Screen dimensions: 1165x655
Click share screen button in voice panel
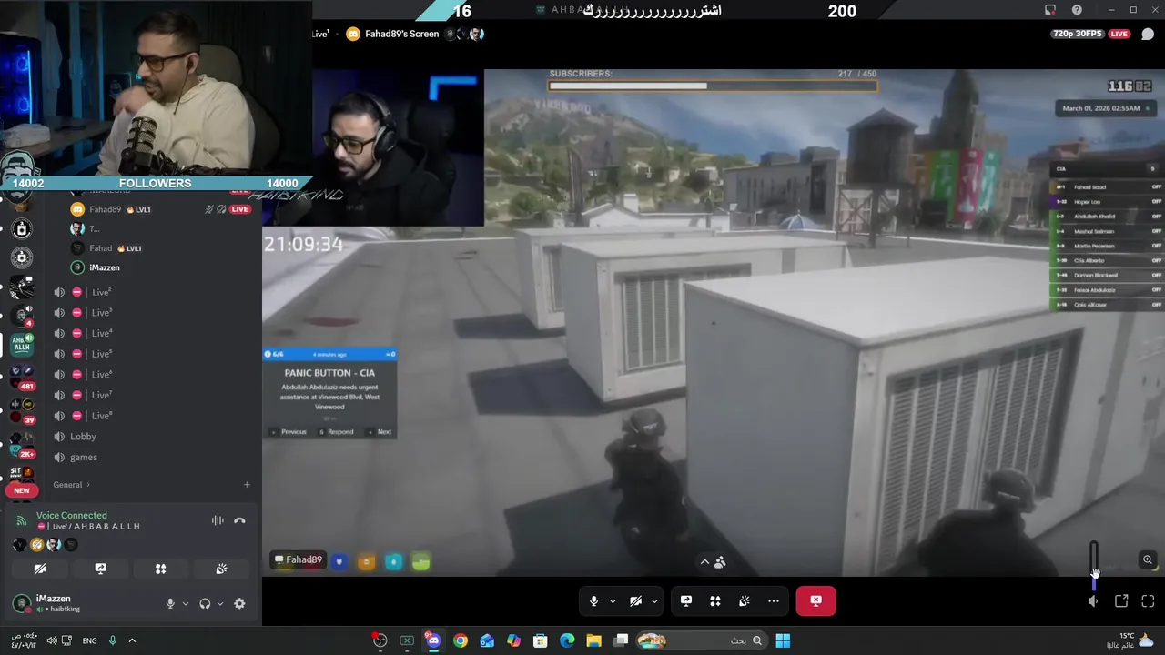click(x=100, y=569)
